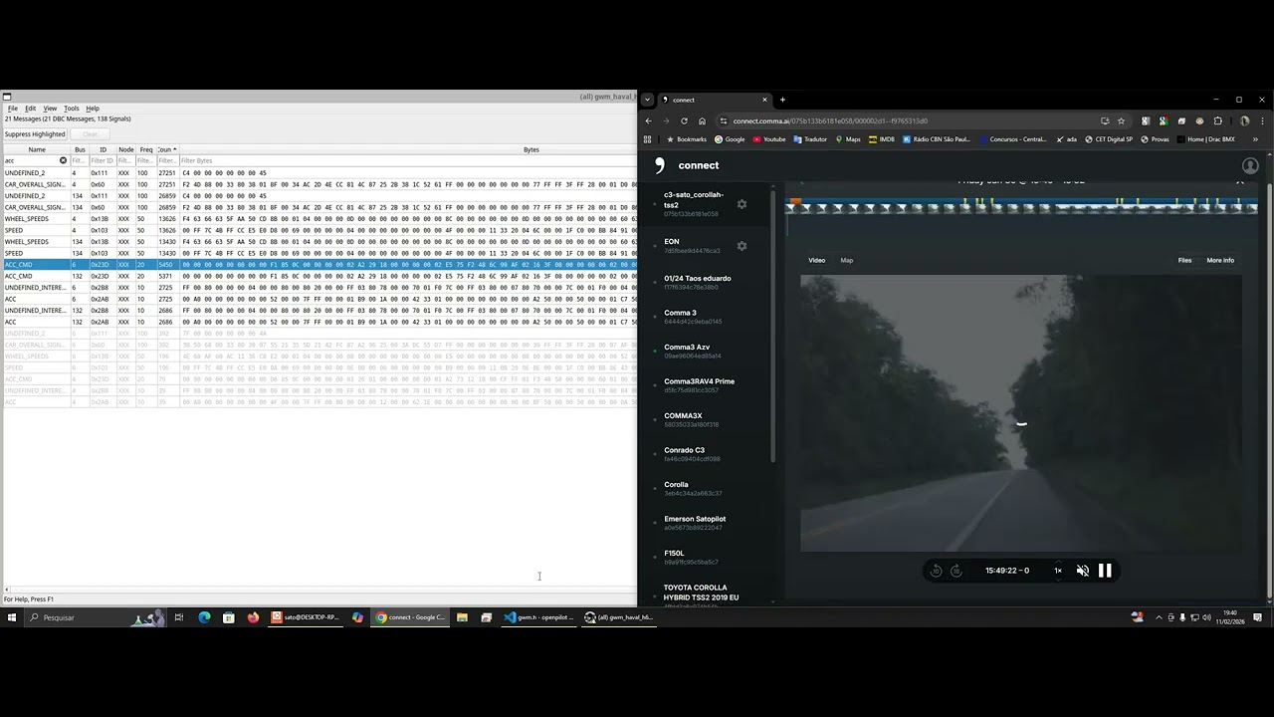Change the 1x playback speed

point(1058,571)
